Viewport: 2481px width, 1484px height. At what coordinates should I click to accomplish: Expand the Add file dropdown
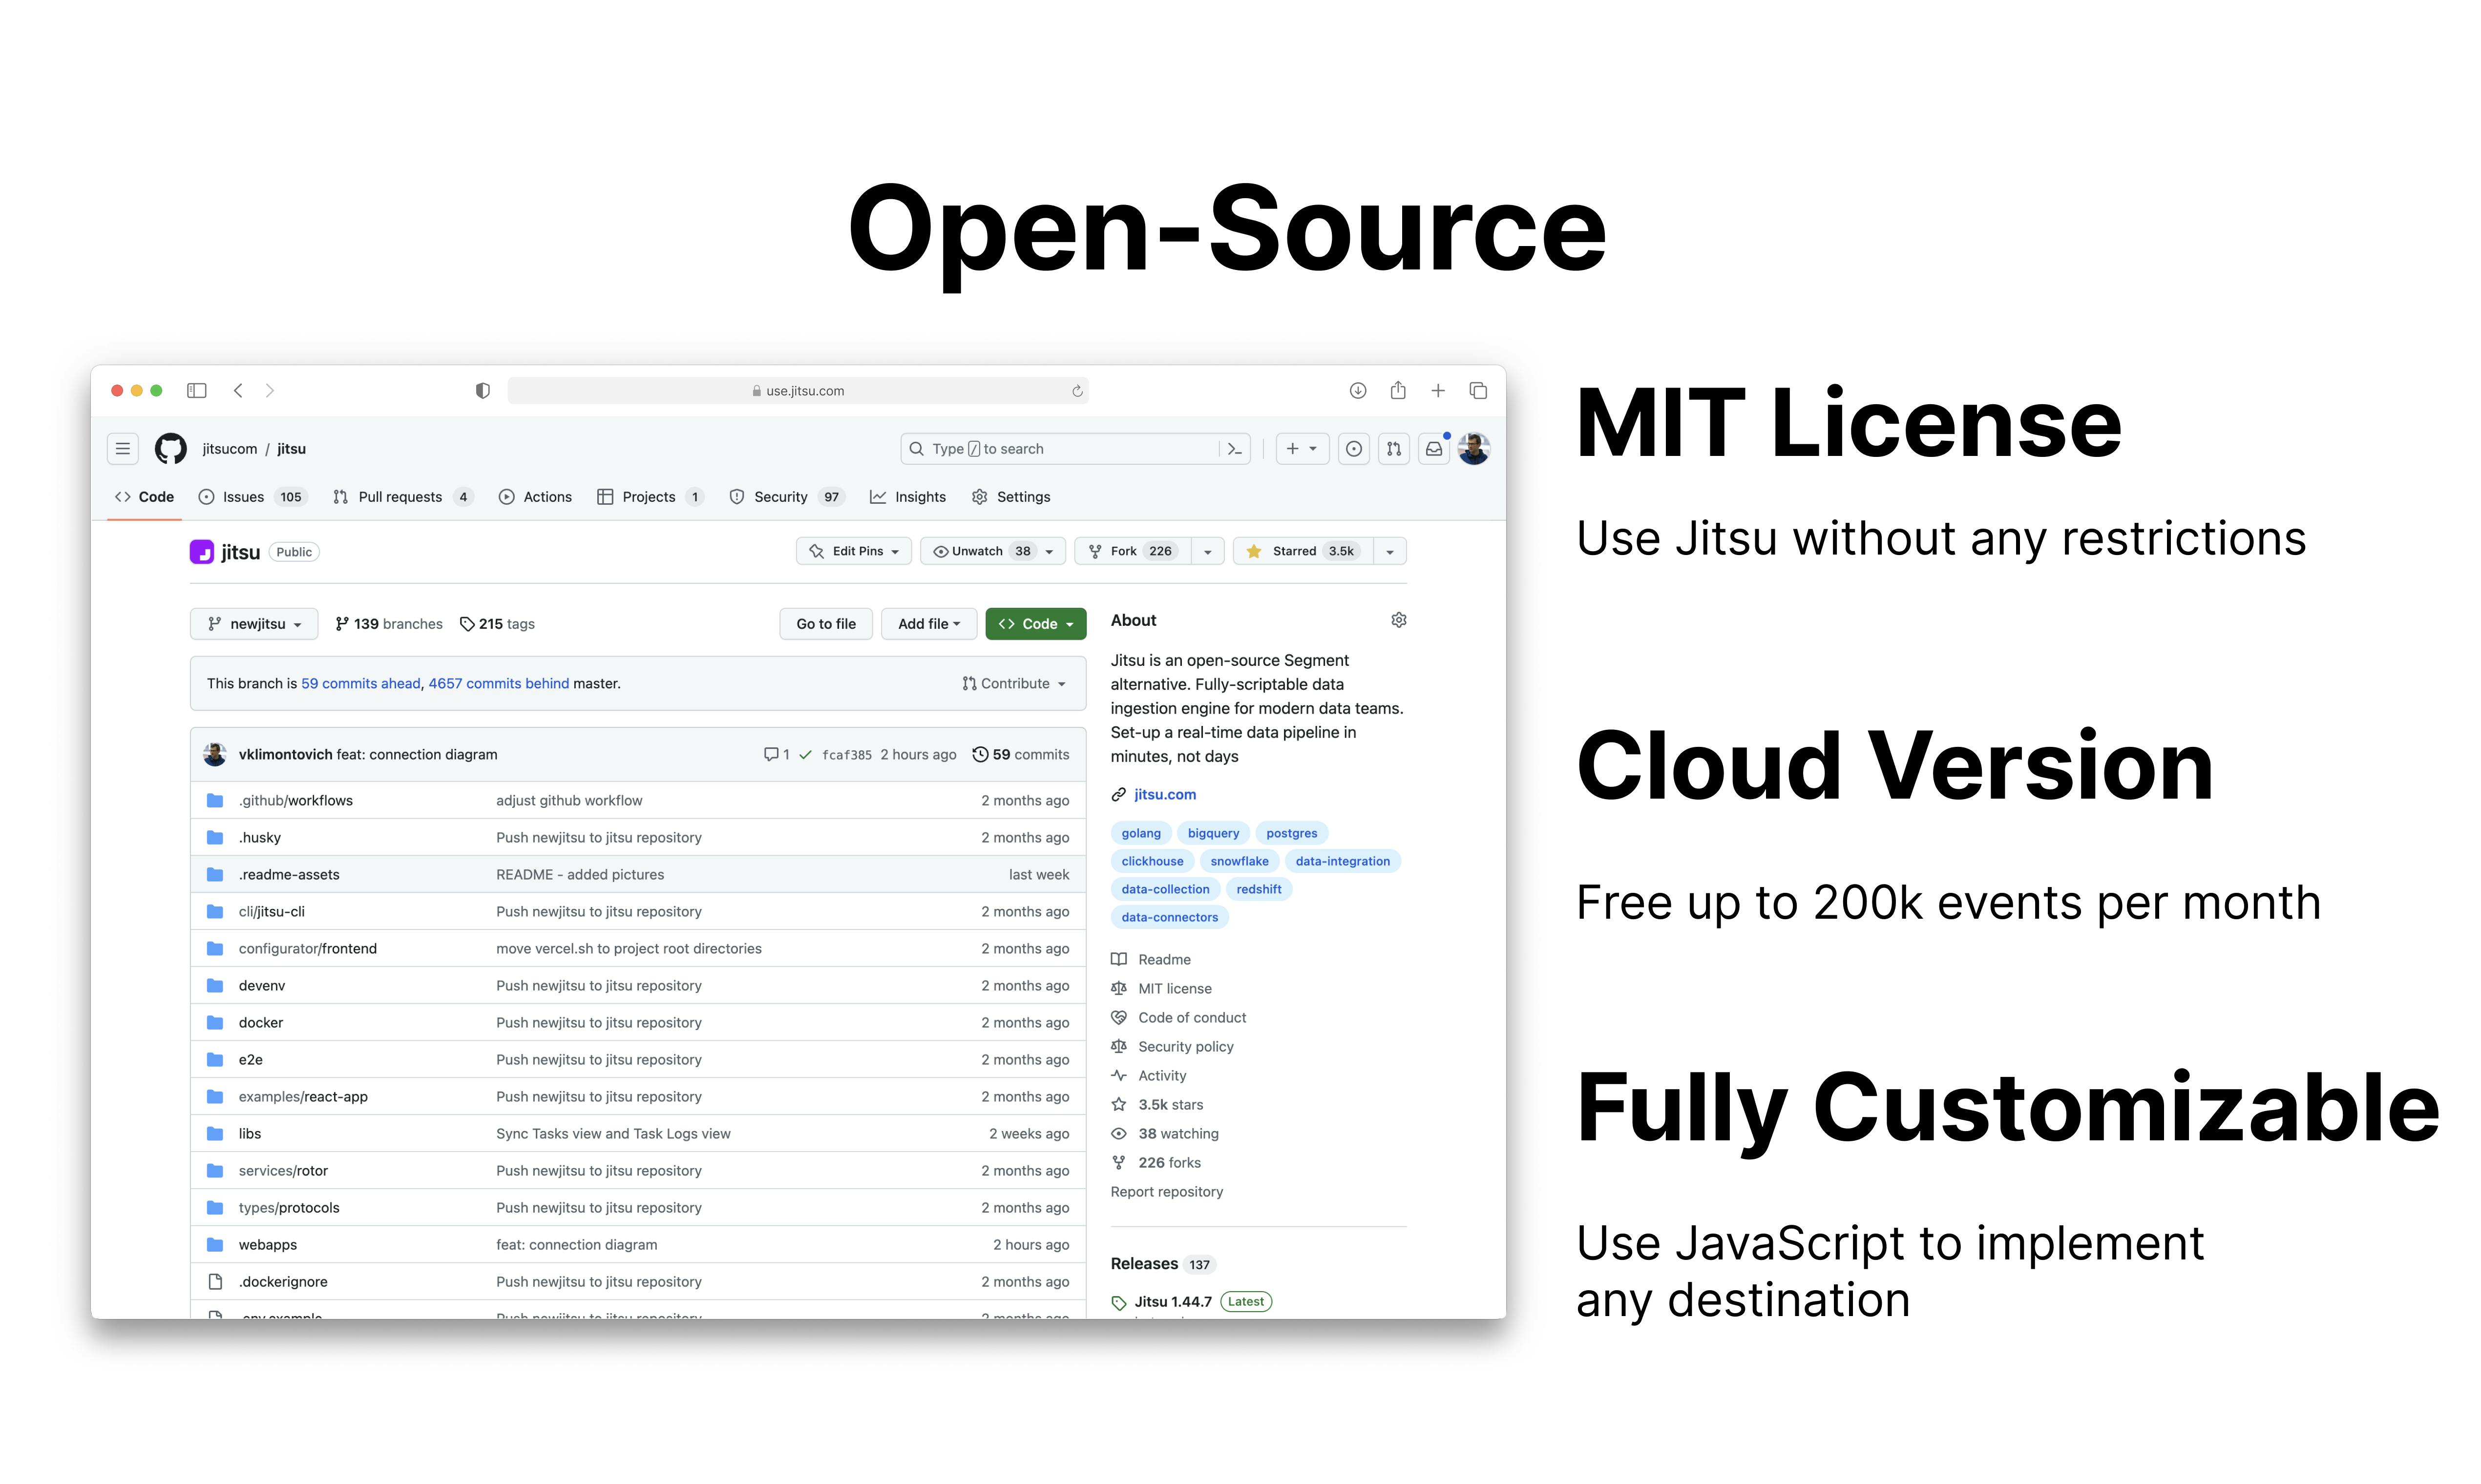click(x=928, y=624)
